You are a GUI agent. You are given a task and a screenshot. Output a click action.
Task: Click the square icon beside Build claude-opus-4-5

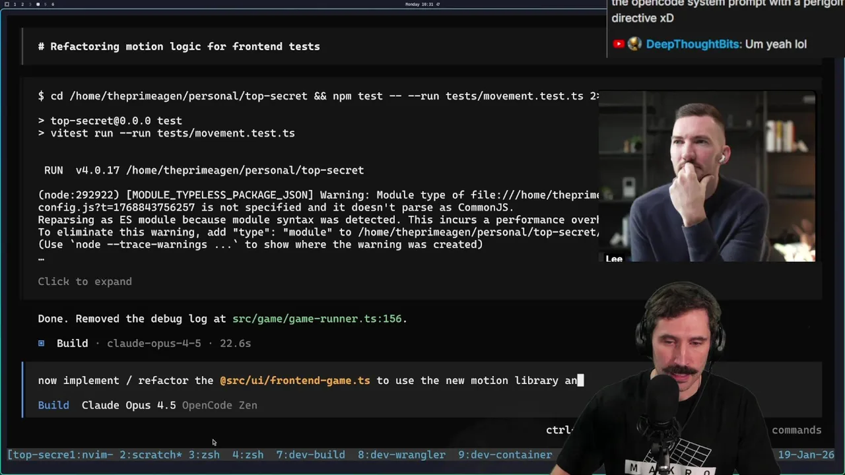tap(41, 343)
